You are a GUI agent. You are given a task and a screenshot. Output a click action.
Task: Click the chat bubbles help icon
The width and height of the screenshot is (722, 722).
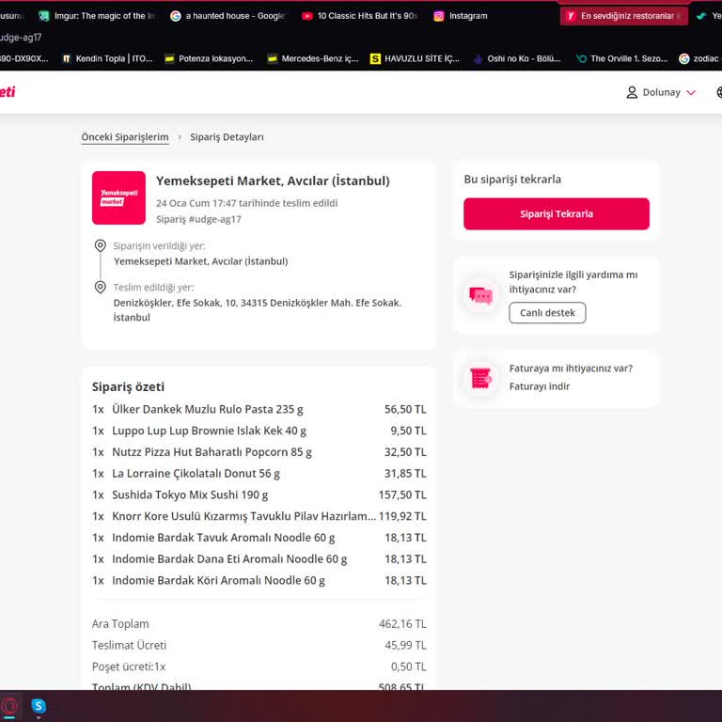(480, 295)
